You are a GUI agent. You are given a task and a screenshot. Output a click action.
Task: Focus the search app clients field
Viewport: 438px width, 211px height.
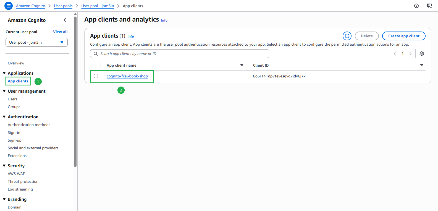coord(180,54)
